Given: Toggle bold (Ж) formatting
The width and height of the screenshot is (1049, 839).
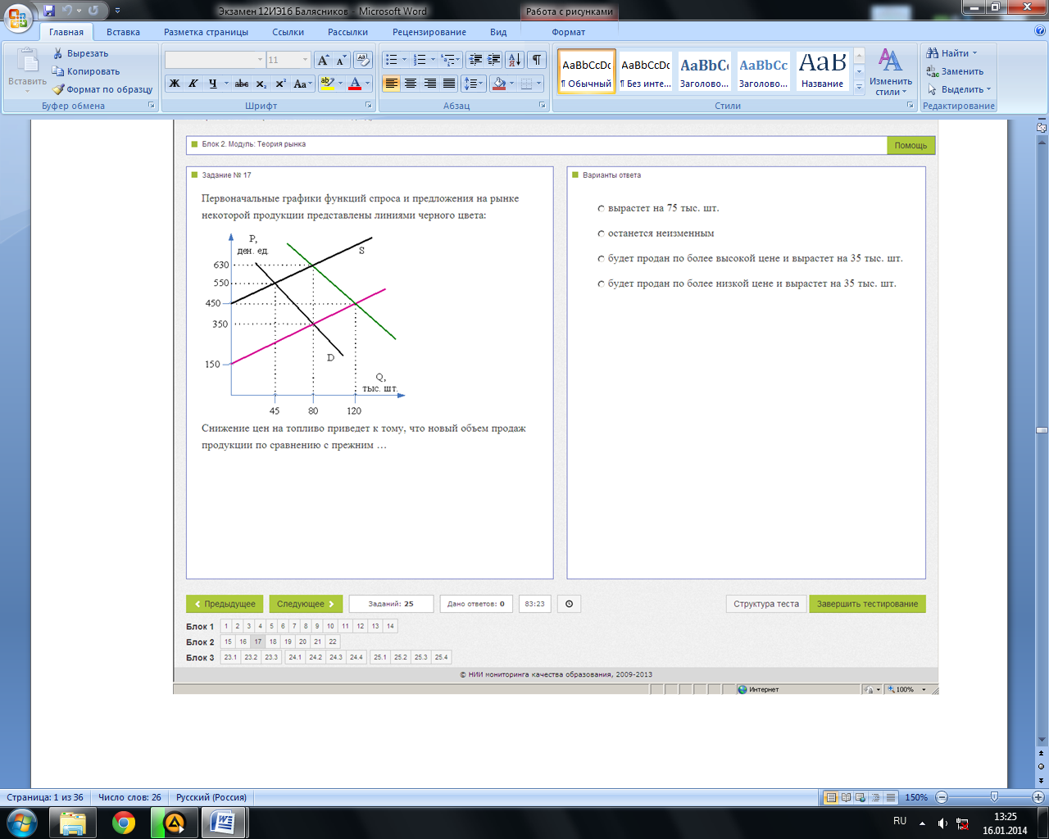Looking at the screenshot, I should click(175, 84).
